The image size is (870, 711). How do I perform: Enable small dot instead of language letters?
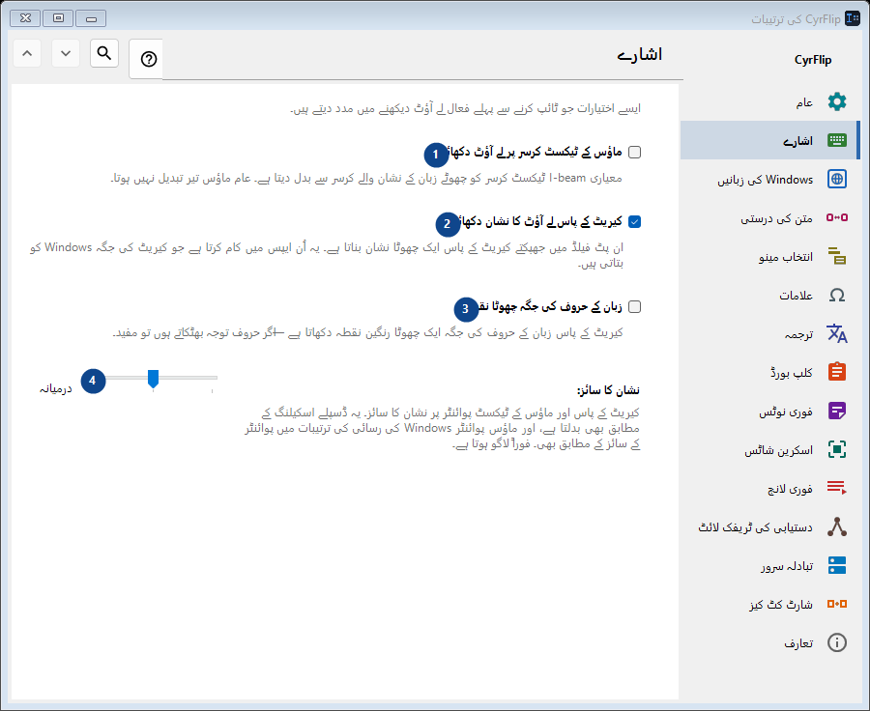pos(635,306)
